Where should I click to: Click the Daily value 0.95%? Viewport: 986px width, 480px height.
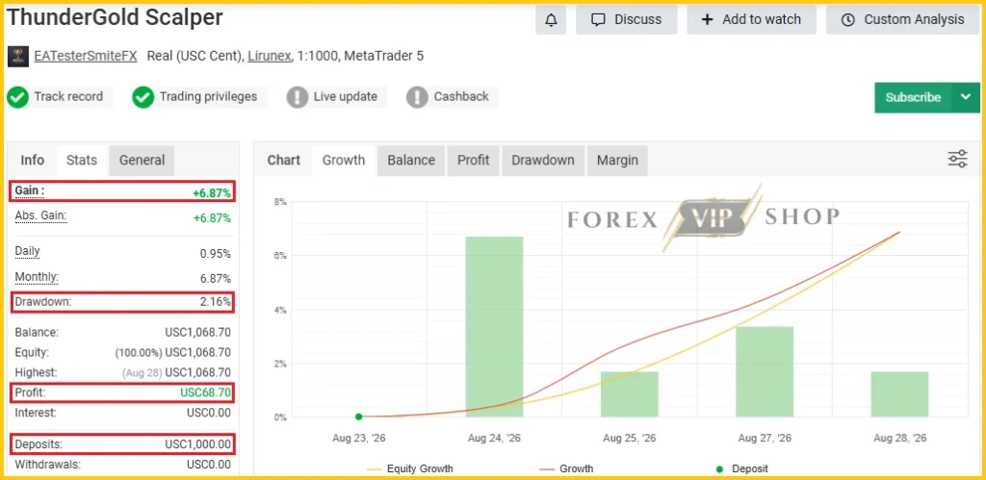pos(215,254)
